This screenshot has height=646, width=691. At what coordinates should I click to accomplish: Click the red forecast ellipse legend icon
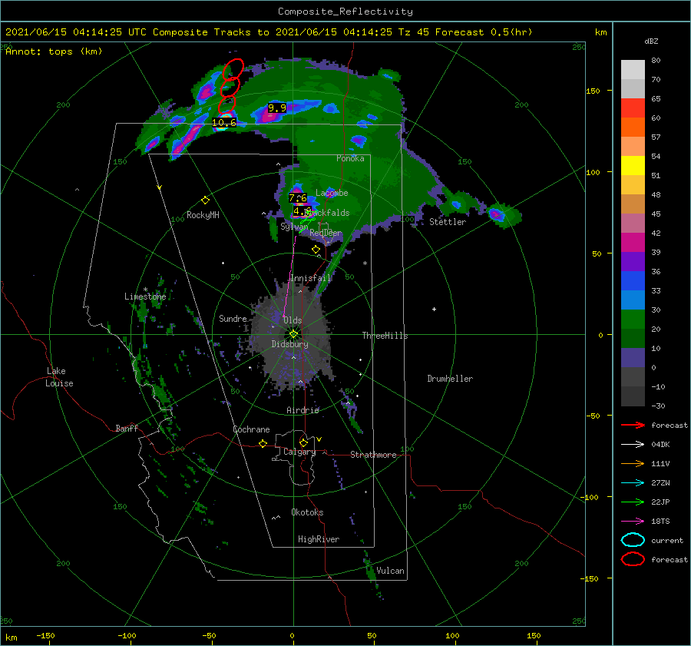[x=633, y=559]
